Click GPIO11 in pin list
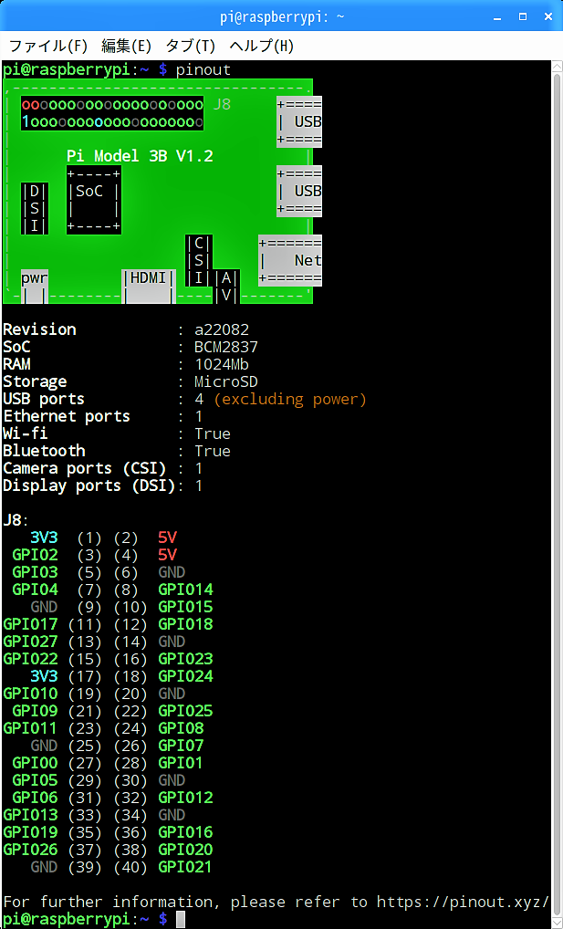Screen dimensions: 563x929 point(30,728)
